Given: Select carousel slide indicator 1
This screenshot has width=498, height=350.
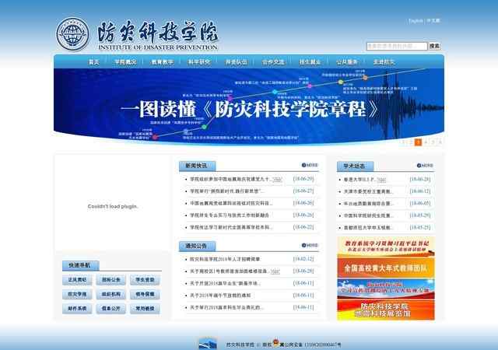Looking at the screenshot, I should (x=404, y=142).
